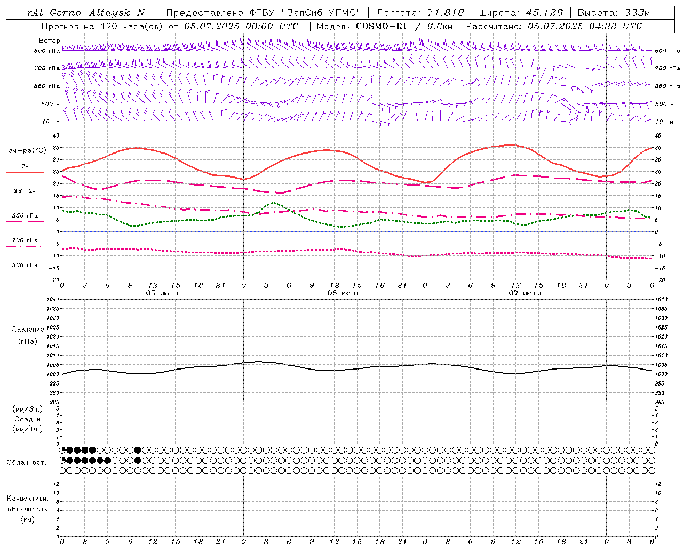The image size is (683, 546).
Task: Click the wind level label "500 м" on the left
Action: point(51,104)
